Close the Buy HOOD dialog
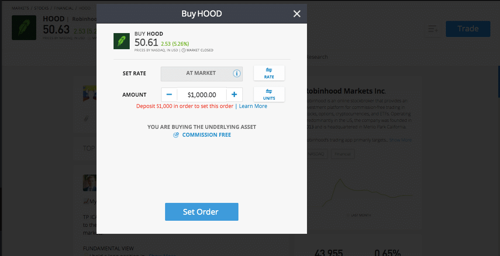Viewport: 500px width, 256px height. pyautogui.click(x=297, y=13)
